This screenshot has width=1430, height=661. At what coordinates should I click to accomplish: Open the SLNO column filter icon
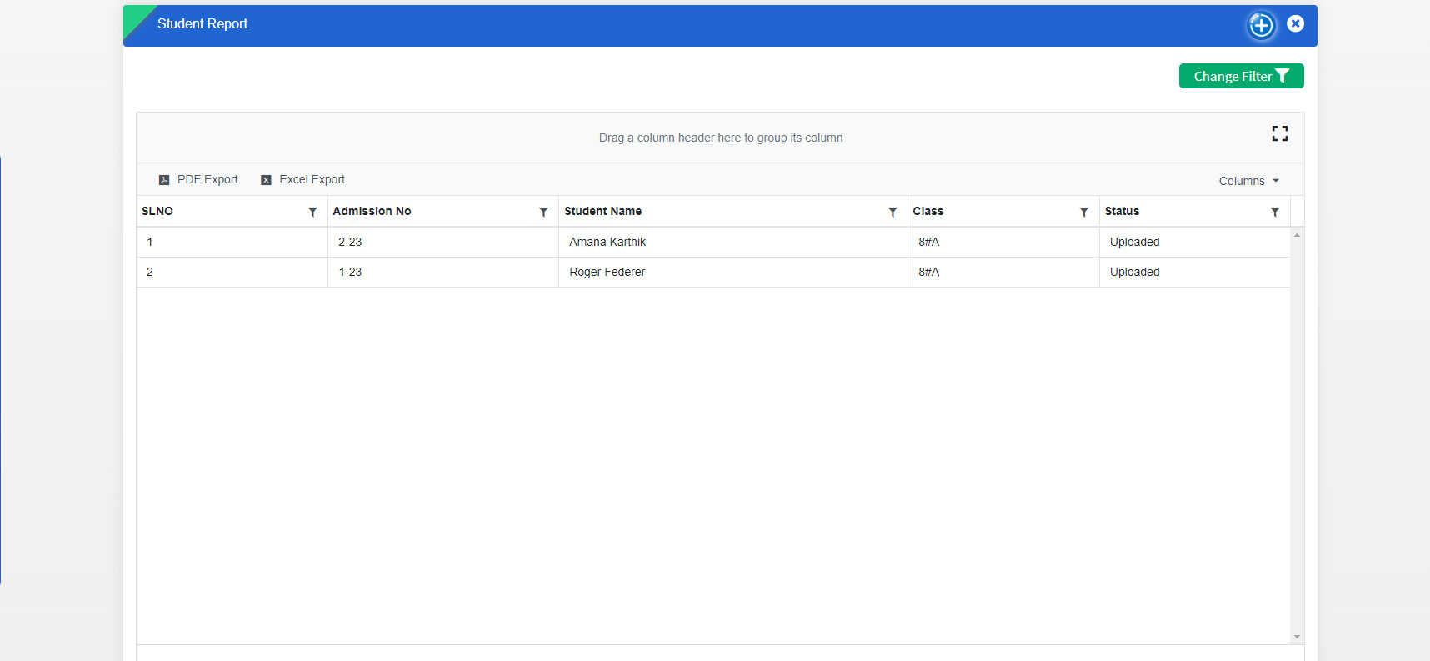[x=312, y=212]
